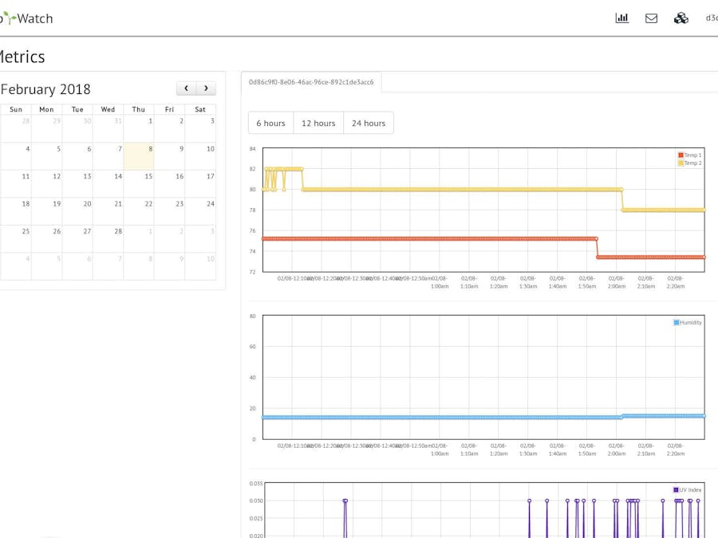Open the bar chart metrics icon

pos(621,18)
